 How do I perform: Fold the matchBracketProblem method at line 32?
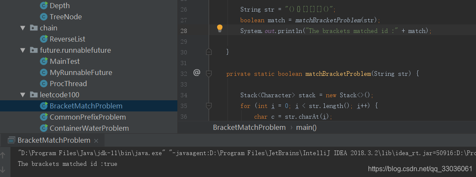click(x=209, y=73)
